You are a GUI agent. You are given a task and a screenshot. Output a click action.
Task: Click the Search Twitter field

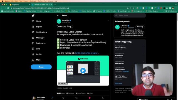pos(130,16)
